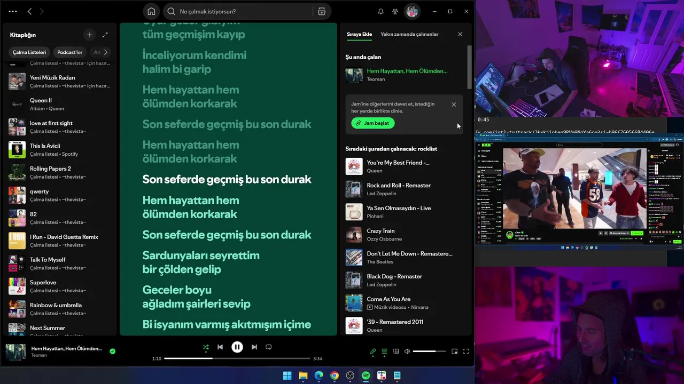Open the Browse icon in search bar
The width and height of the screenshot is (684, 384).
point(321,11)
